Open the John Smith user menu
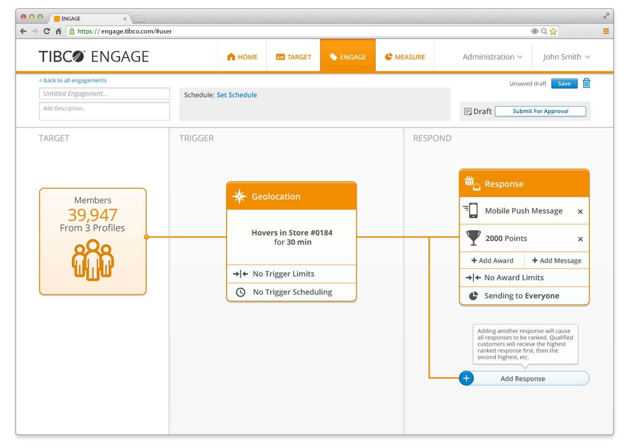This screenshot has height=448, width=629. click(566, 57)
